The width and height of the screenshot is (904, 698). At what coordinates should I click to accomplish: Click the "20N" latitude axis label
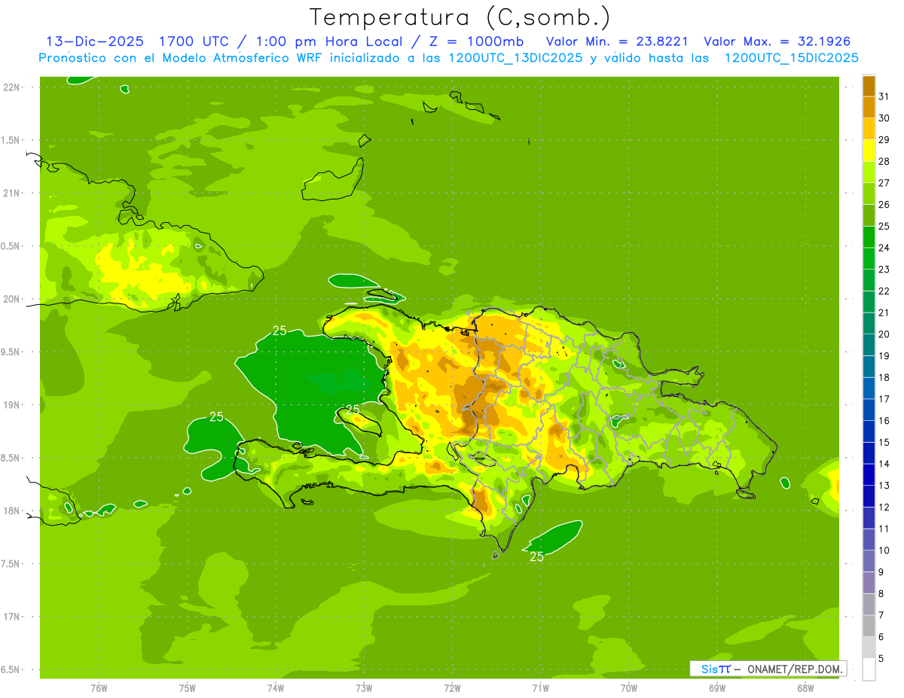point(12,299)
